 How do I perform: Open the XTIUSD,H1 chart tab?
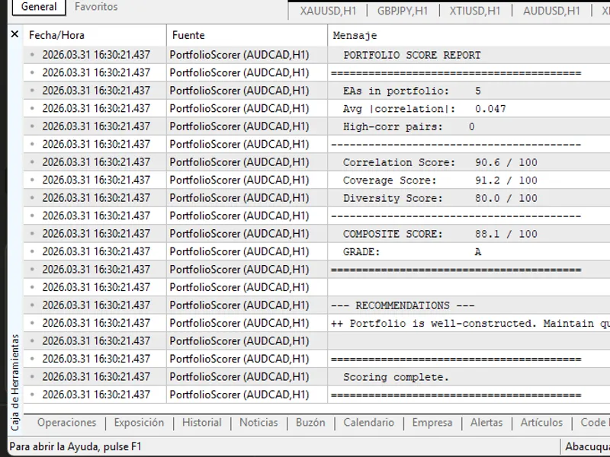click(474, 11)
